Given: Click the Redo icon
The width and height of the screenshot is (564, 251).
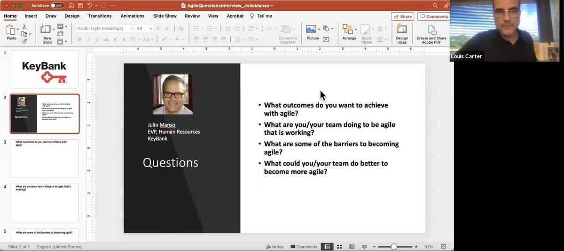Looking at the screenshot, I should pos(103,6).
